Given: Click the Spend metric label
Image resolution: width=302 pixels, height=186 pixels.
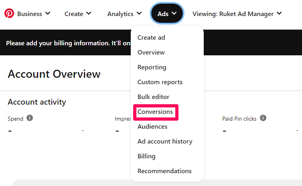Looking at the screenshot, I should 15,119.
